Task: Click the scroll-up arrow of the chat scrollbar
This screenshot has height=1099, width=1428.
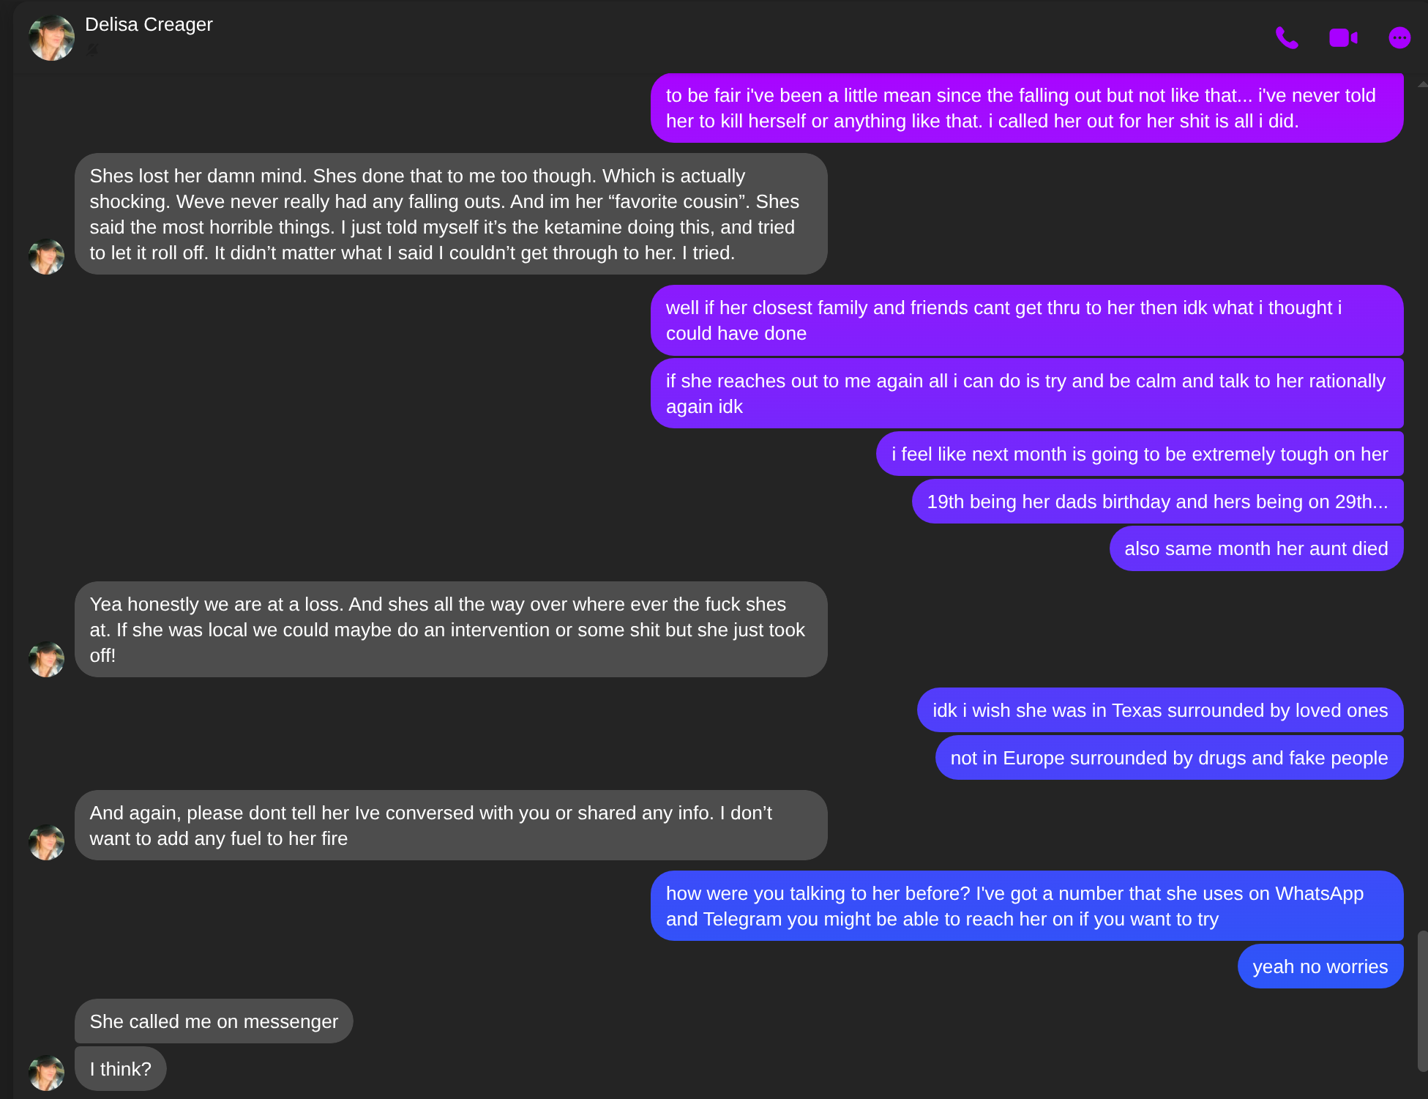Action: pos(1421,85)
